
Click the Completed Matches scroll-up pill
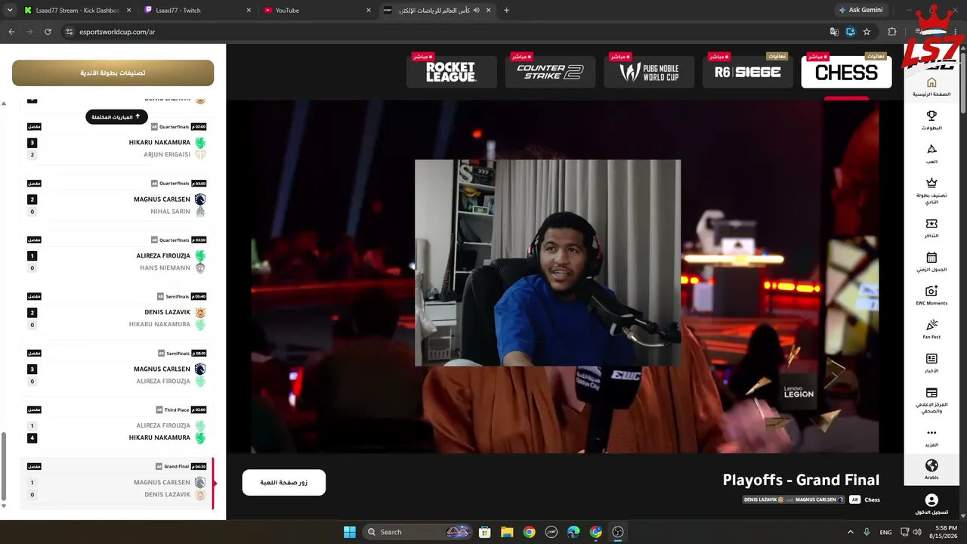(116, 117)
